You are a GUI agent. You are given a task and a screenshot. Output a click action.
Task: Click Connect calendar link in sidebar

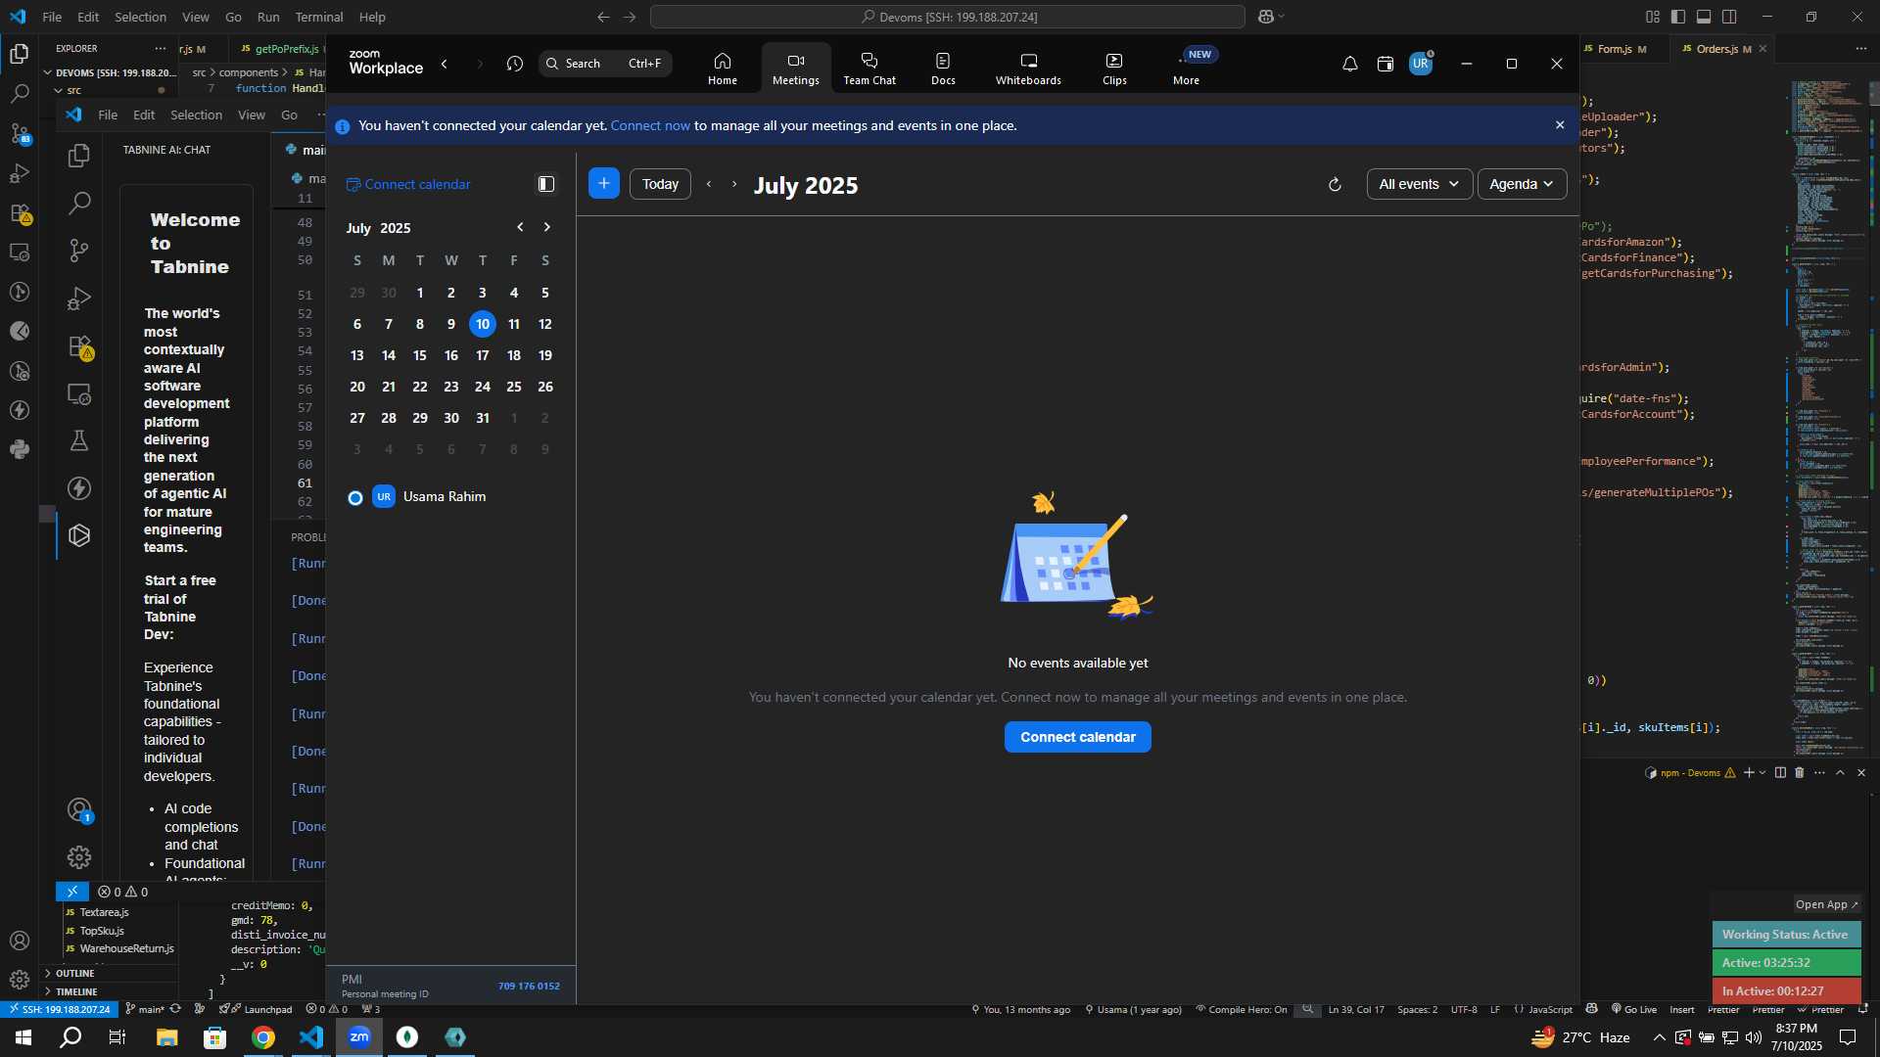click(x=408, y=184)
